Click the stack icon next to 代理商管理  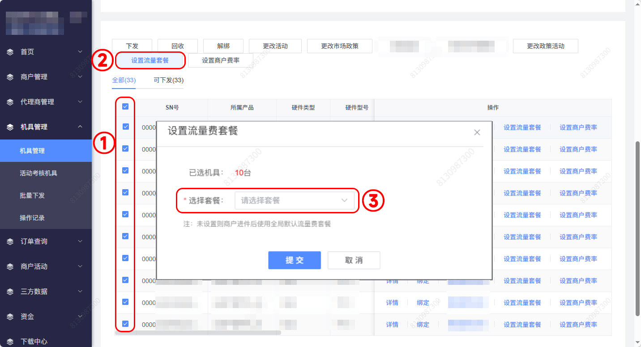(x=10, y=102)
